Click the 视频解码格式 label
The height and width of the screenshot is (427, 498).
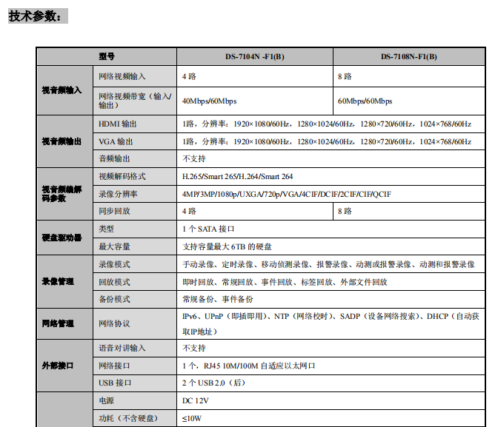click(122, 176)
